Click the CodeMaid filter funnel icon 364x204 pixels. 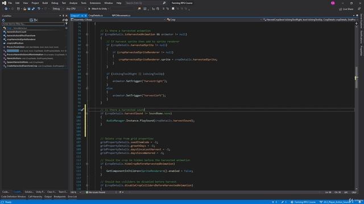[x=67, y=24]
